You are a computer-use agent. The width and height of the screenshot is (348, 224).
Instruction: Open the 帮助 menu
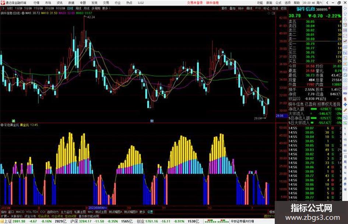[297, 3]
